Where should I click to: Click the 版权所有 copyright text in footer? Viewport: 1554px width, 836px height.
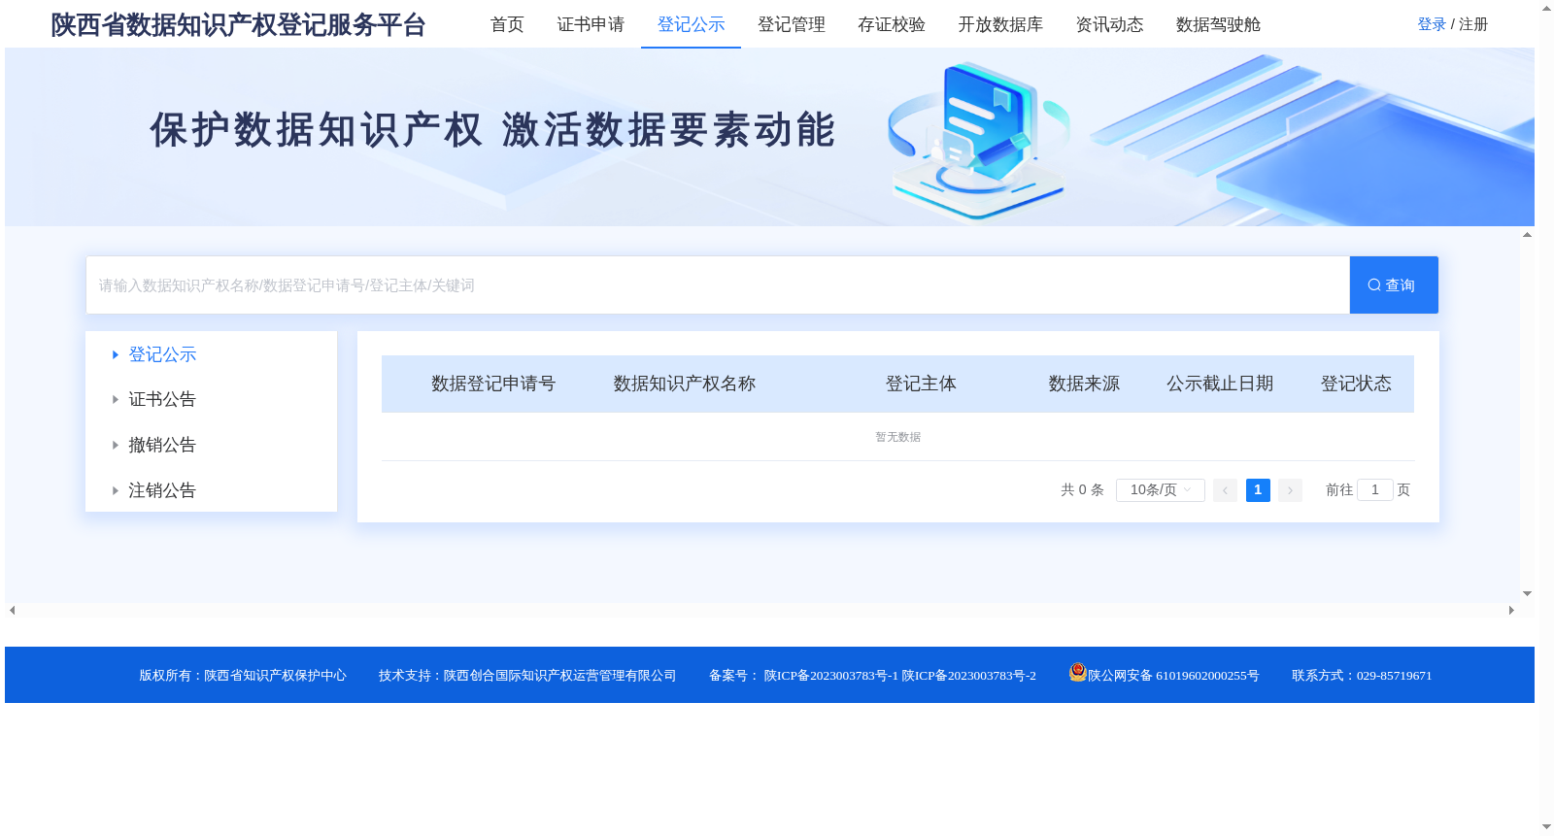coord(243,676)
